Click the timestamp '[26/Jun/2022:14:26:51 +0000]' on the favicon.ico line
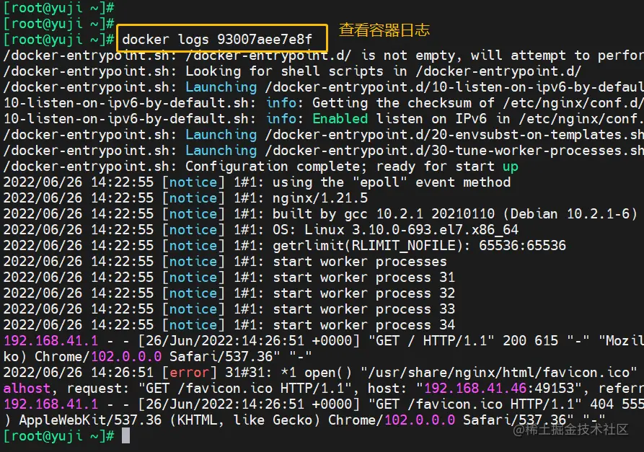This screenshot has height=452, width=644. point(249,404)
